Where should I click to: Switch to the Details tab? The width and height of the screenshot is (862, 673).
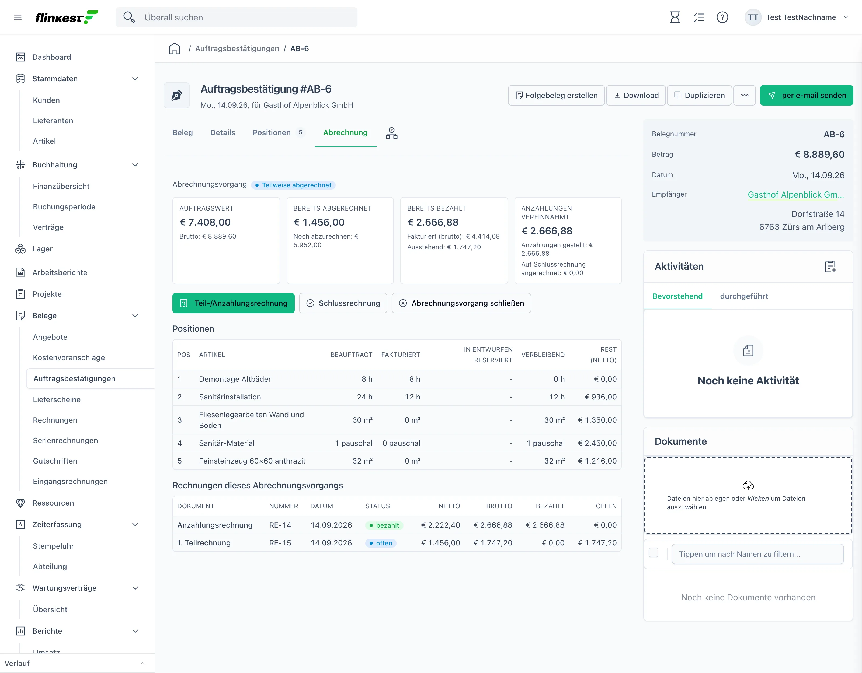(x=223, y=133)
